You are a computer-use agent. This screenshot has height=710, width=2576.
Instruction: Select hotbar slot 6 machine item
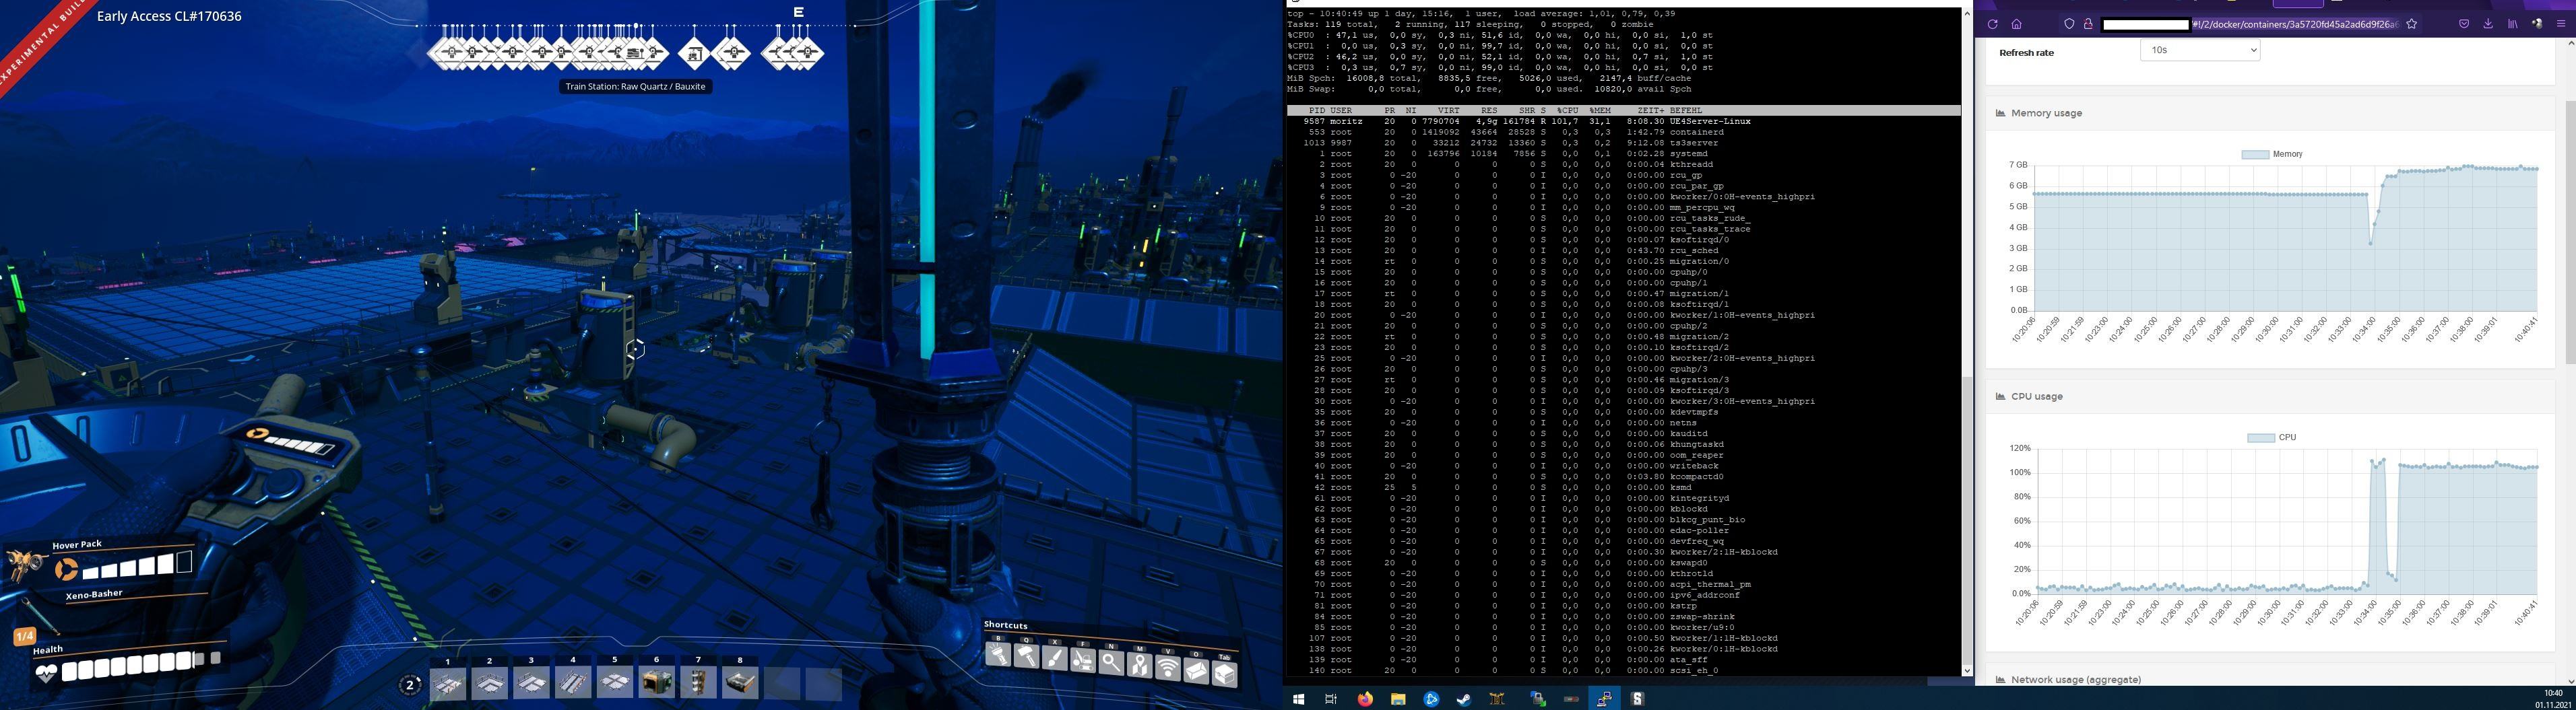click(x=657, y=683)
